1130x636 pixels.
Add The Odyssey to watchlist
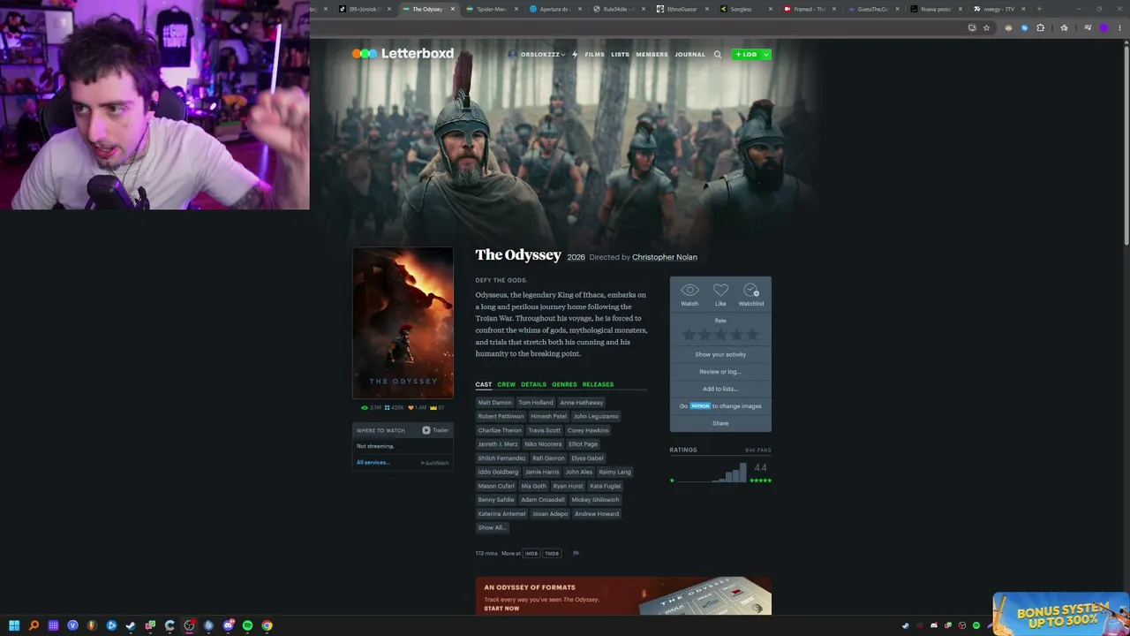pos(751,294)
